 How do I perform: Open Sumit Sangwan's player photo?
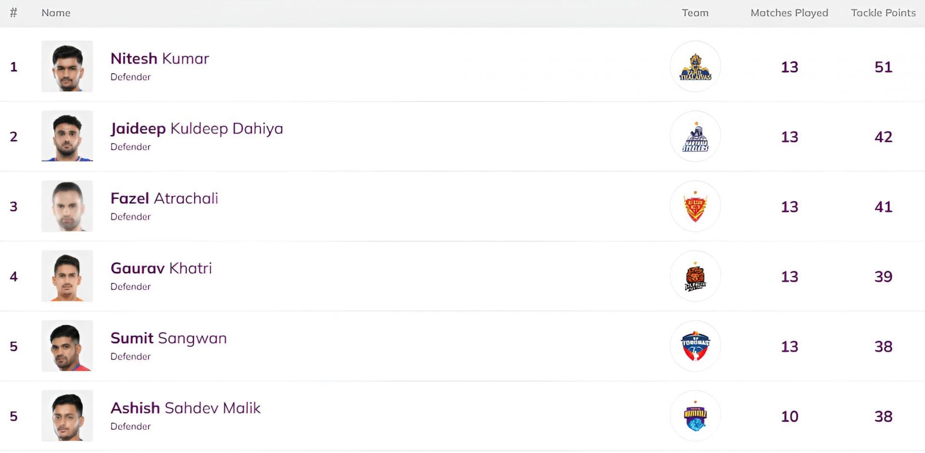[x=67, y=346]
